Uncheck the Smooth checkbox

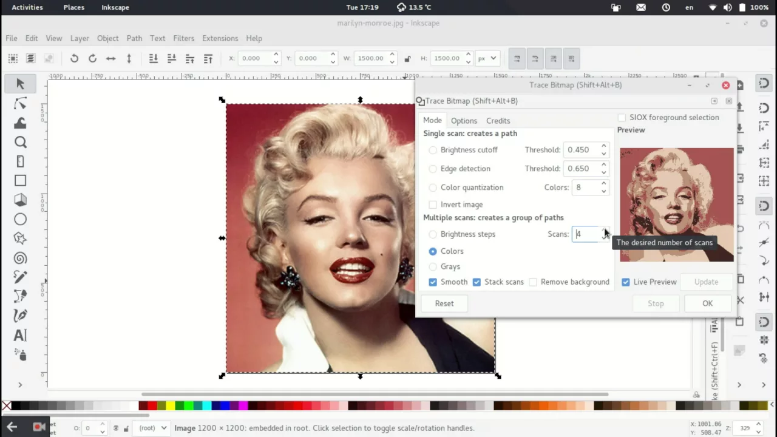tap(433, 282)
